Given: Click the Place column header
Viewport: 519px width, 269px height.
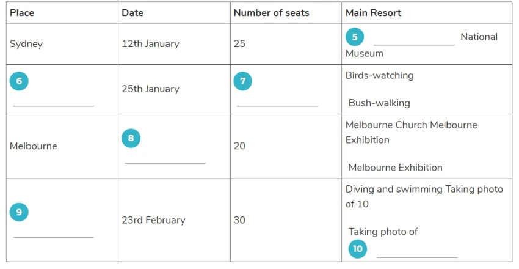Looking at the screenshot, I should click(x=22, y=13).
